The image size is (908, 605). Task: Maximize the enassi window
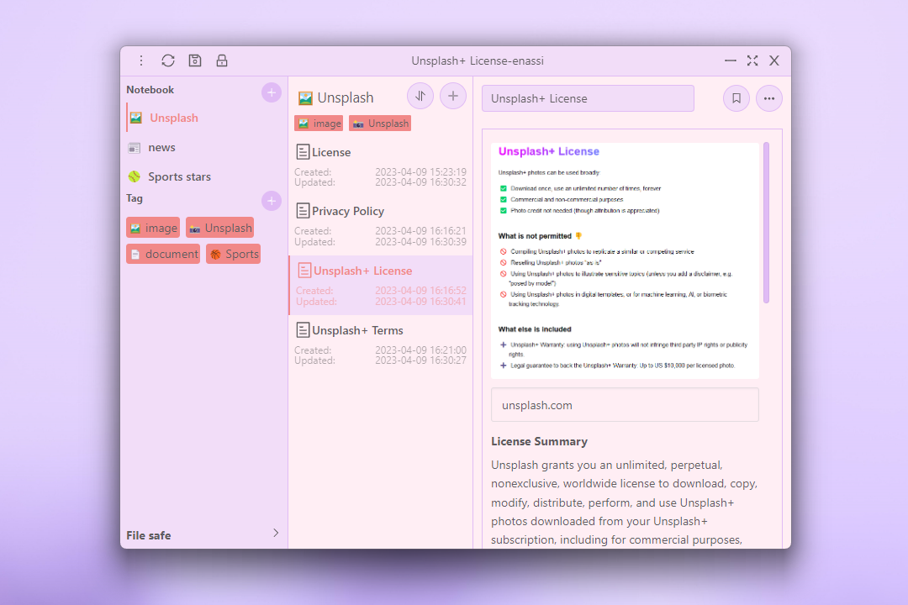coord(752,60)
